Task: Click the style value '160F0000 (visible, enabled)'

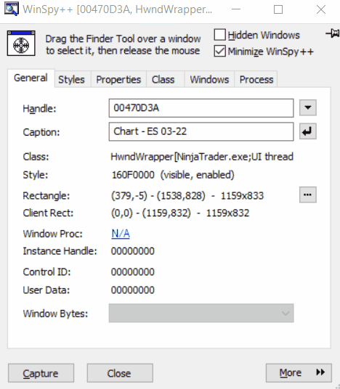Action: point(173,175)
